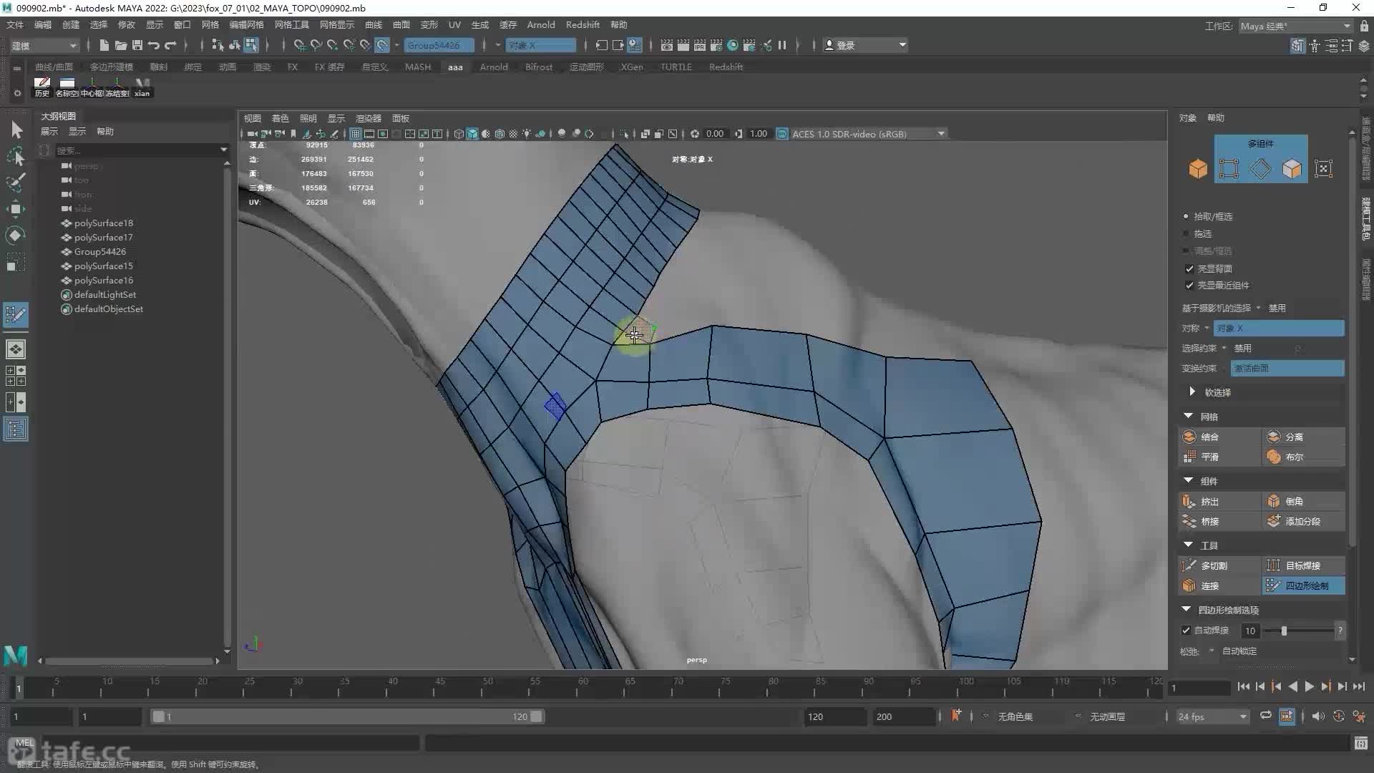Click the playback range slider bar

click(x=347, y=716)
